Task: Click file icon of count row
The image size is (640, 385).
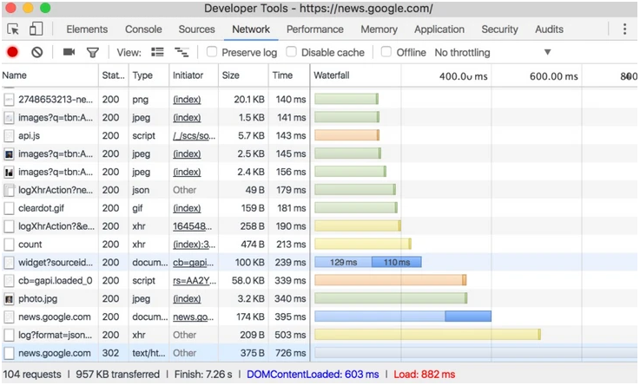Action: click(9, 245)
